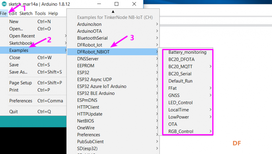Viewport: 272px width, 154px height.
Task: Choose Close from the File menu
Action: (33, 58)
